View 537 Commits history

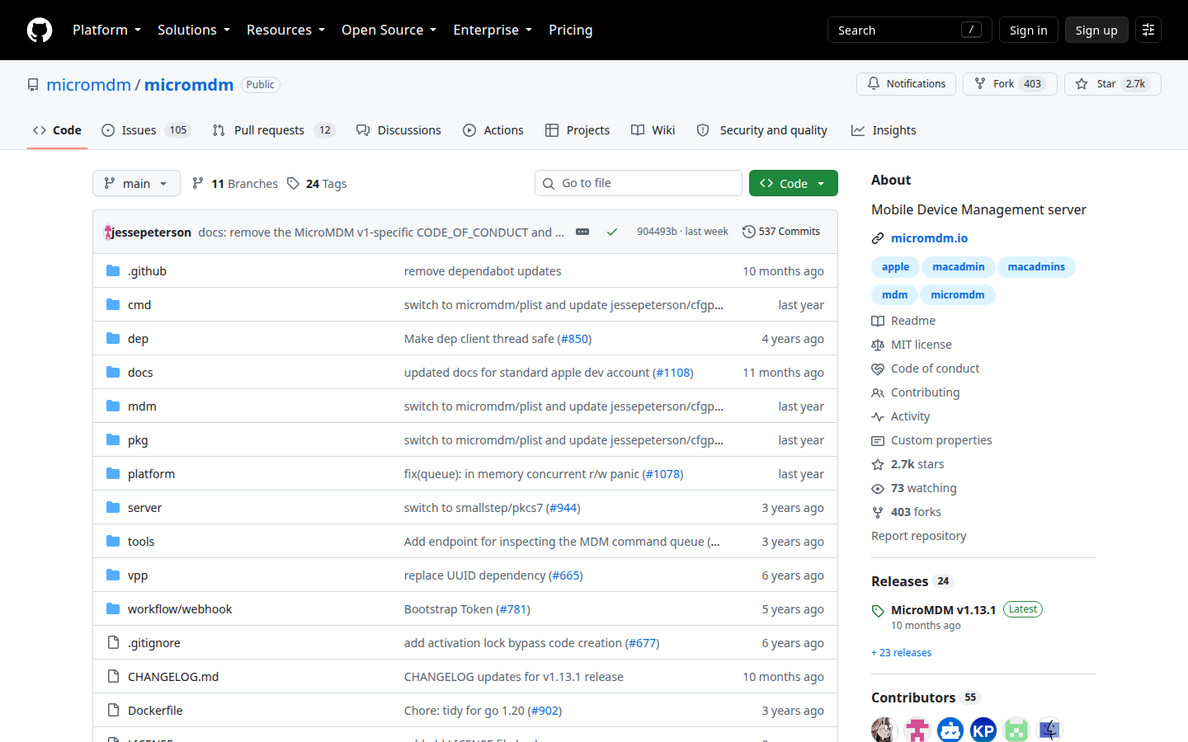781,232
